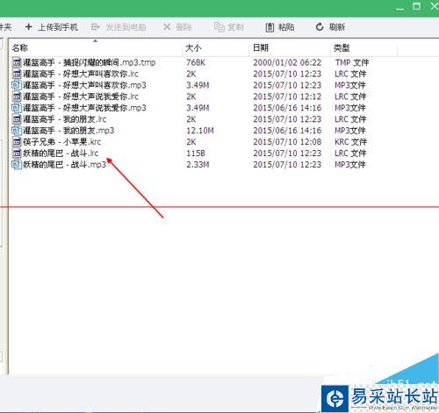Click date 2015/07/10 12:08
439x413 pixels.
(x=287, y=142)
